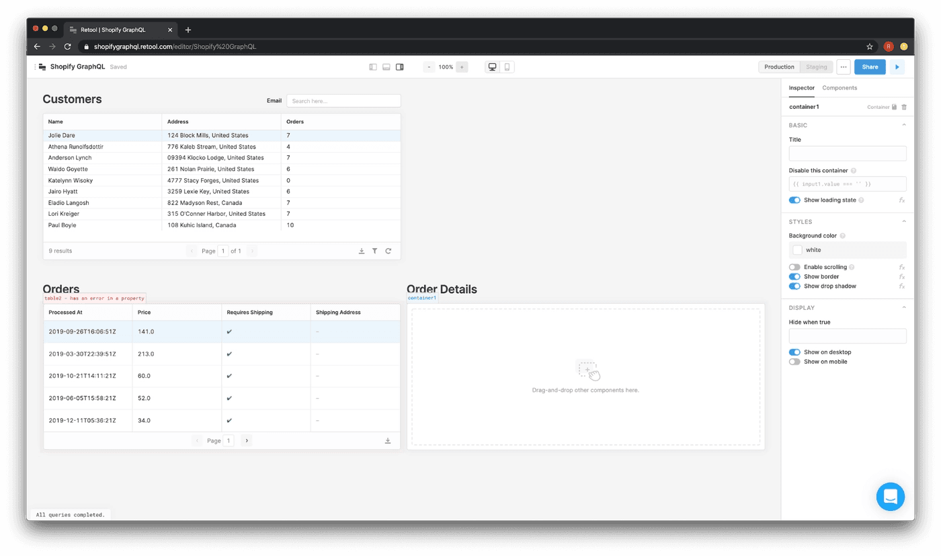Switch to mobile layout view
This screenshot has height=556, width=941.
pyautogui.click(x=507, y=67)
